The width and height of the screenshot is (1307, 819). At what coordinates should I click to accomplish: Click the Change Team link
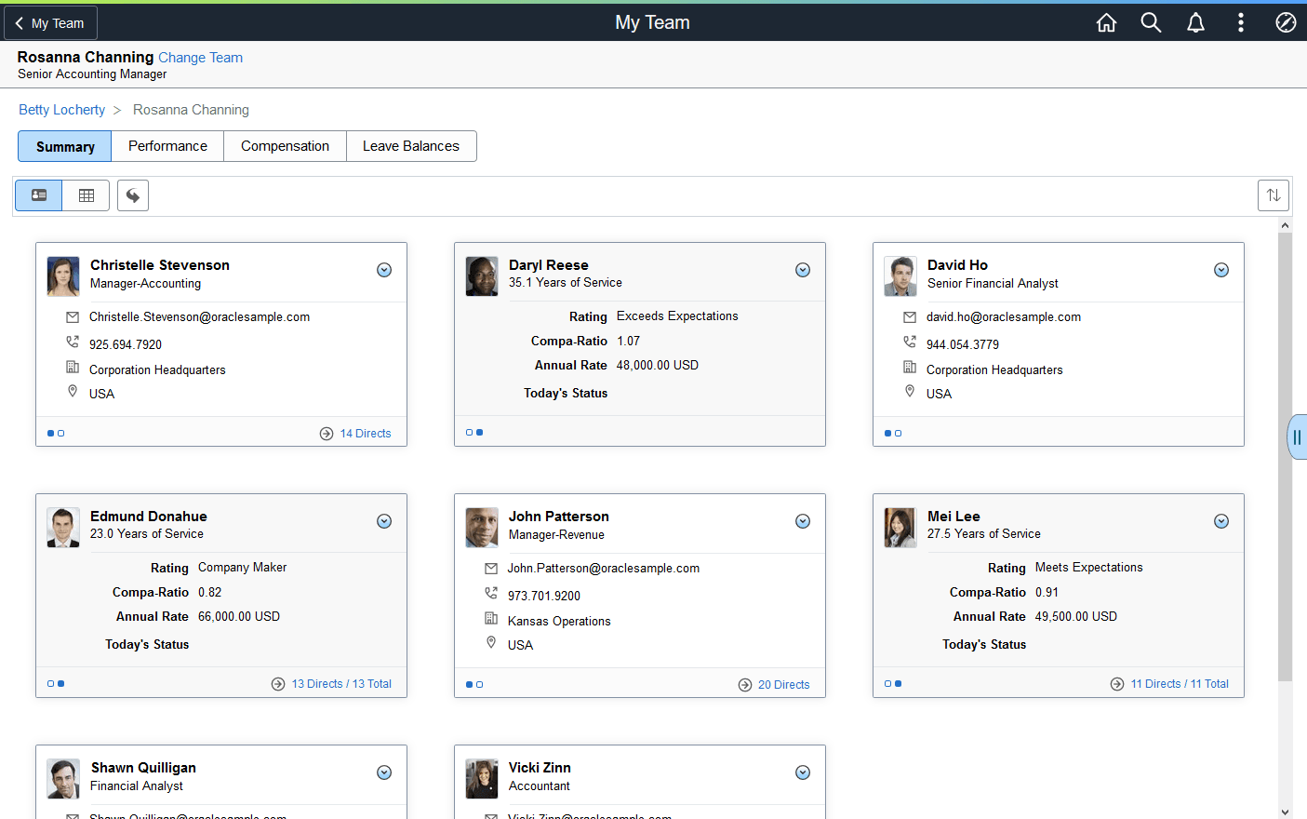[x=200, y=58]
